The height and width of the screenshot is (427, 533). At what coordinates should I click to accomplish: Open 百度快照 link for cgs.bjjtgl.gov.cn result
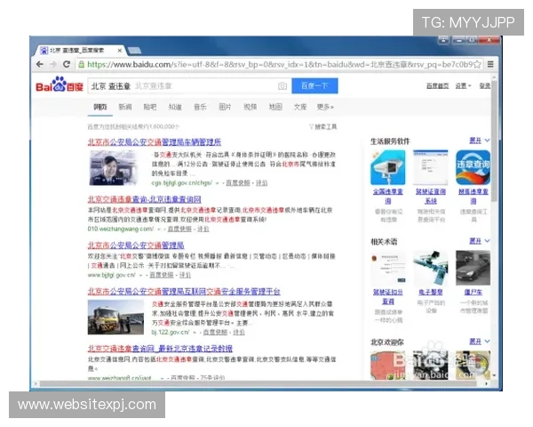[238, 183]
